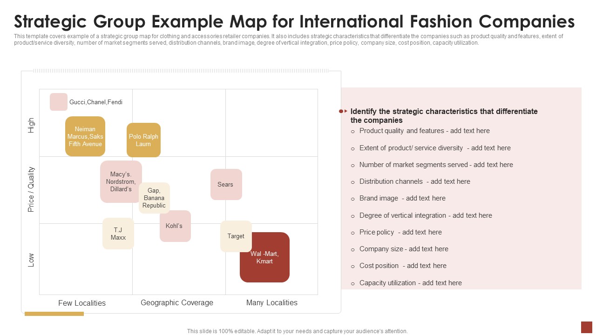Screen dimensions: 596x335
Task: Select the Kohl's box
Action: coord(175,226)
